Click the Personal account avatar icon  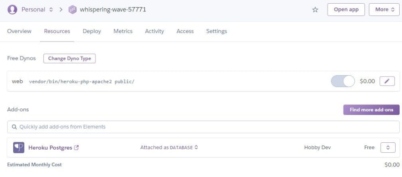pos(12,10)
